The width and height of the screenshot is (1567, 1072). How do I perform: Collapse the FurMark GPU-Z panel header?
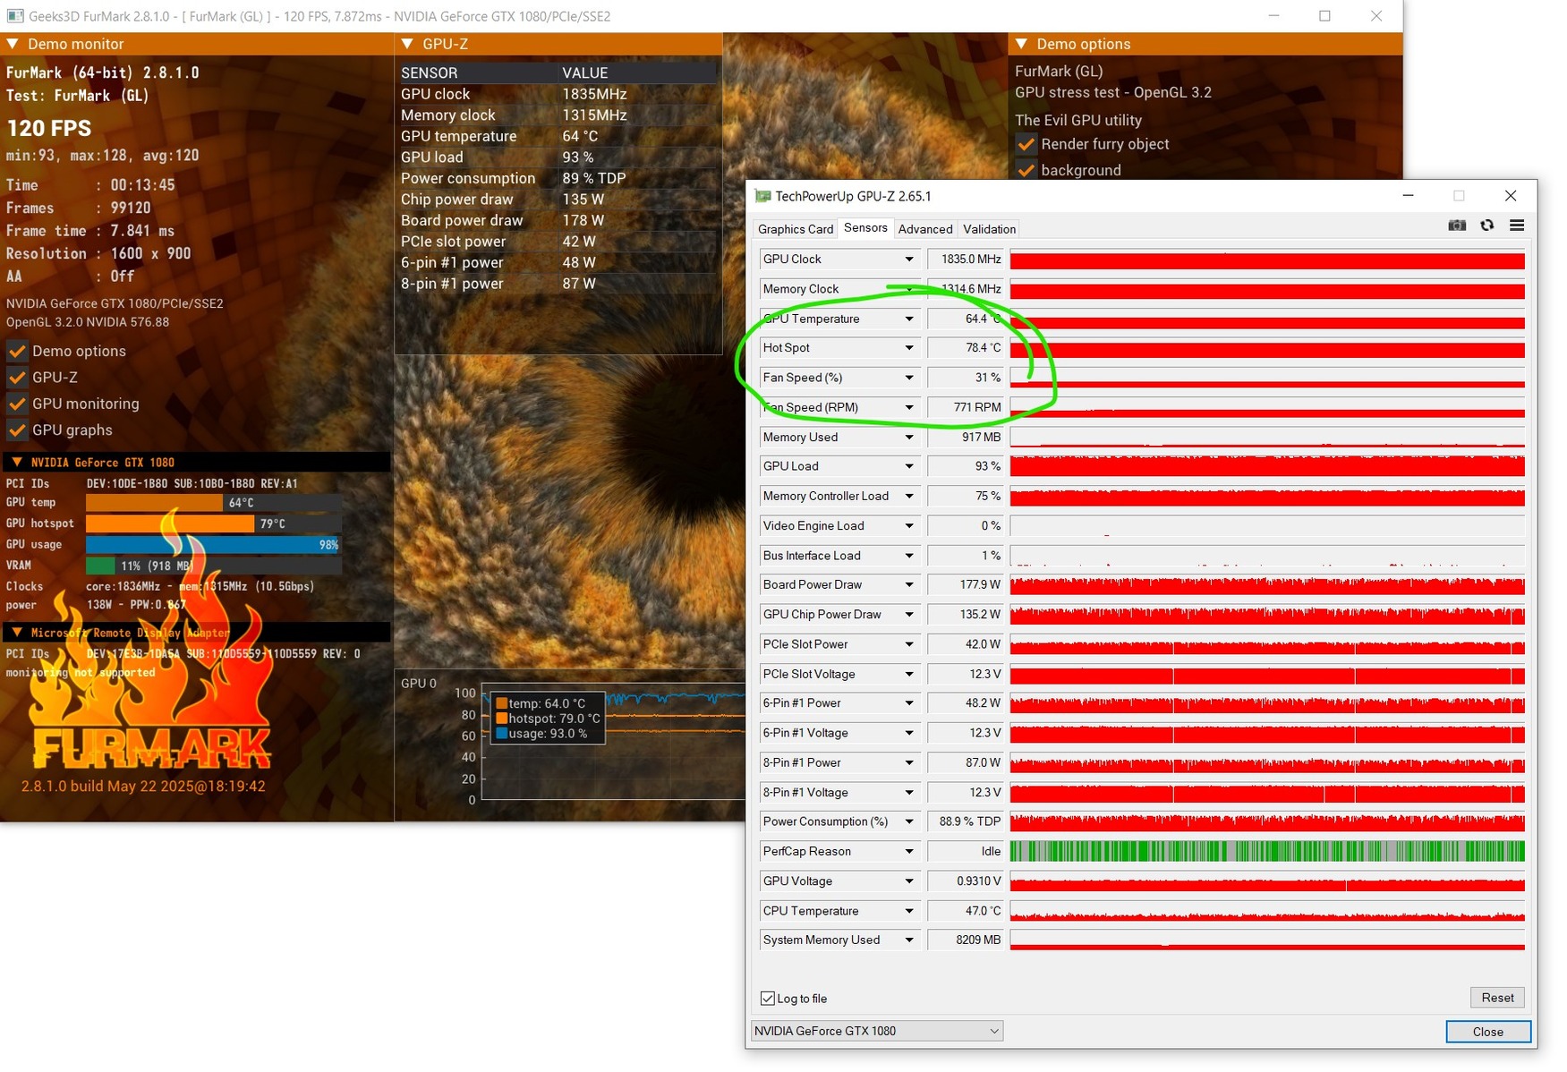tap(407, 44)
